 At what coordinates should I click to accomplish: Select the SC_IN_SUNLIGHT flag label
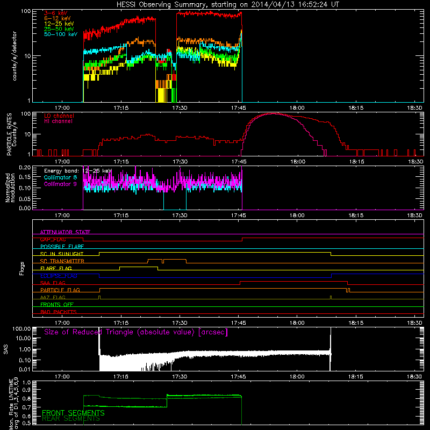[62, 254]
